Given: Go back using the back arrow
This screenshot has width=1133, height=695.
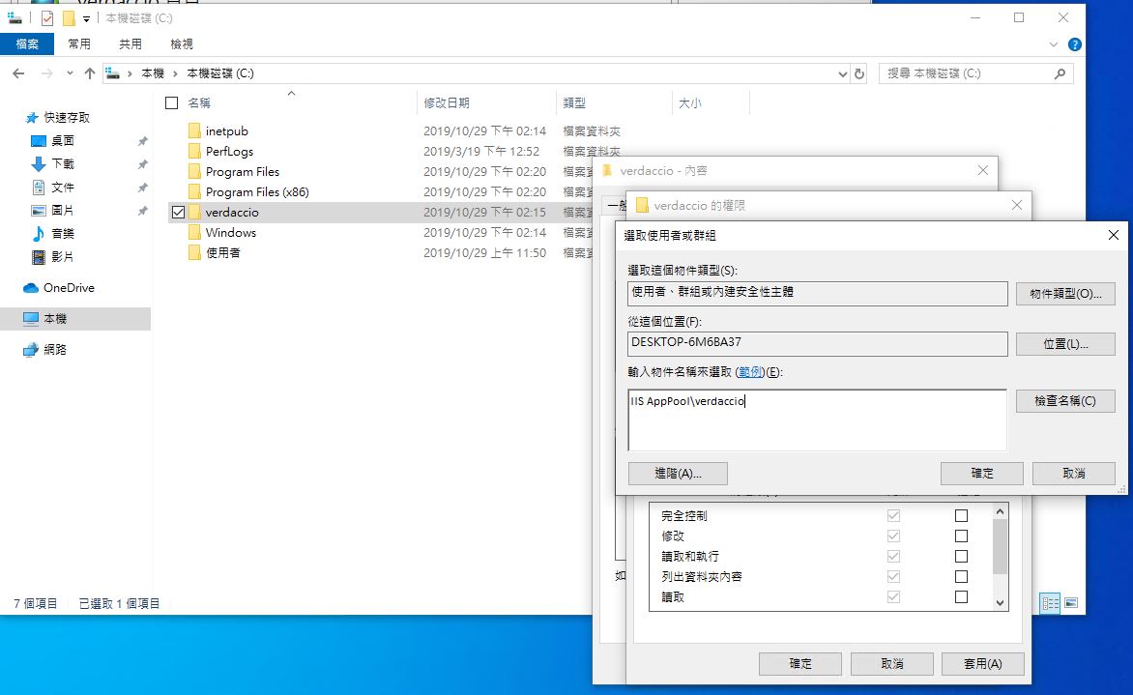Looking at the screenshot, I should [x=18, y=72].
